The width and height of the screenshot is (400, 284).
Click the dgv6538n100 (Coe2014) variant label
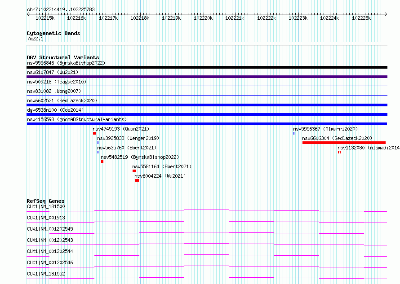55,110
